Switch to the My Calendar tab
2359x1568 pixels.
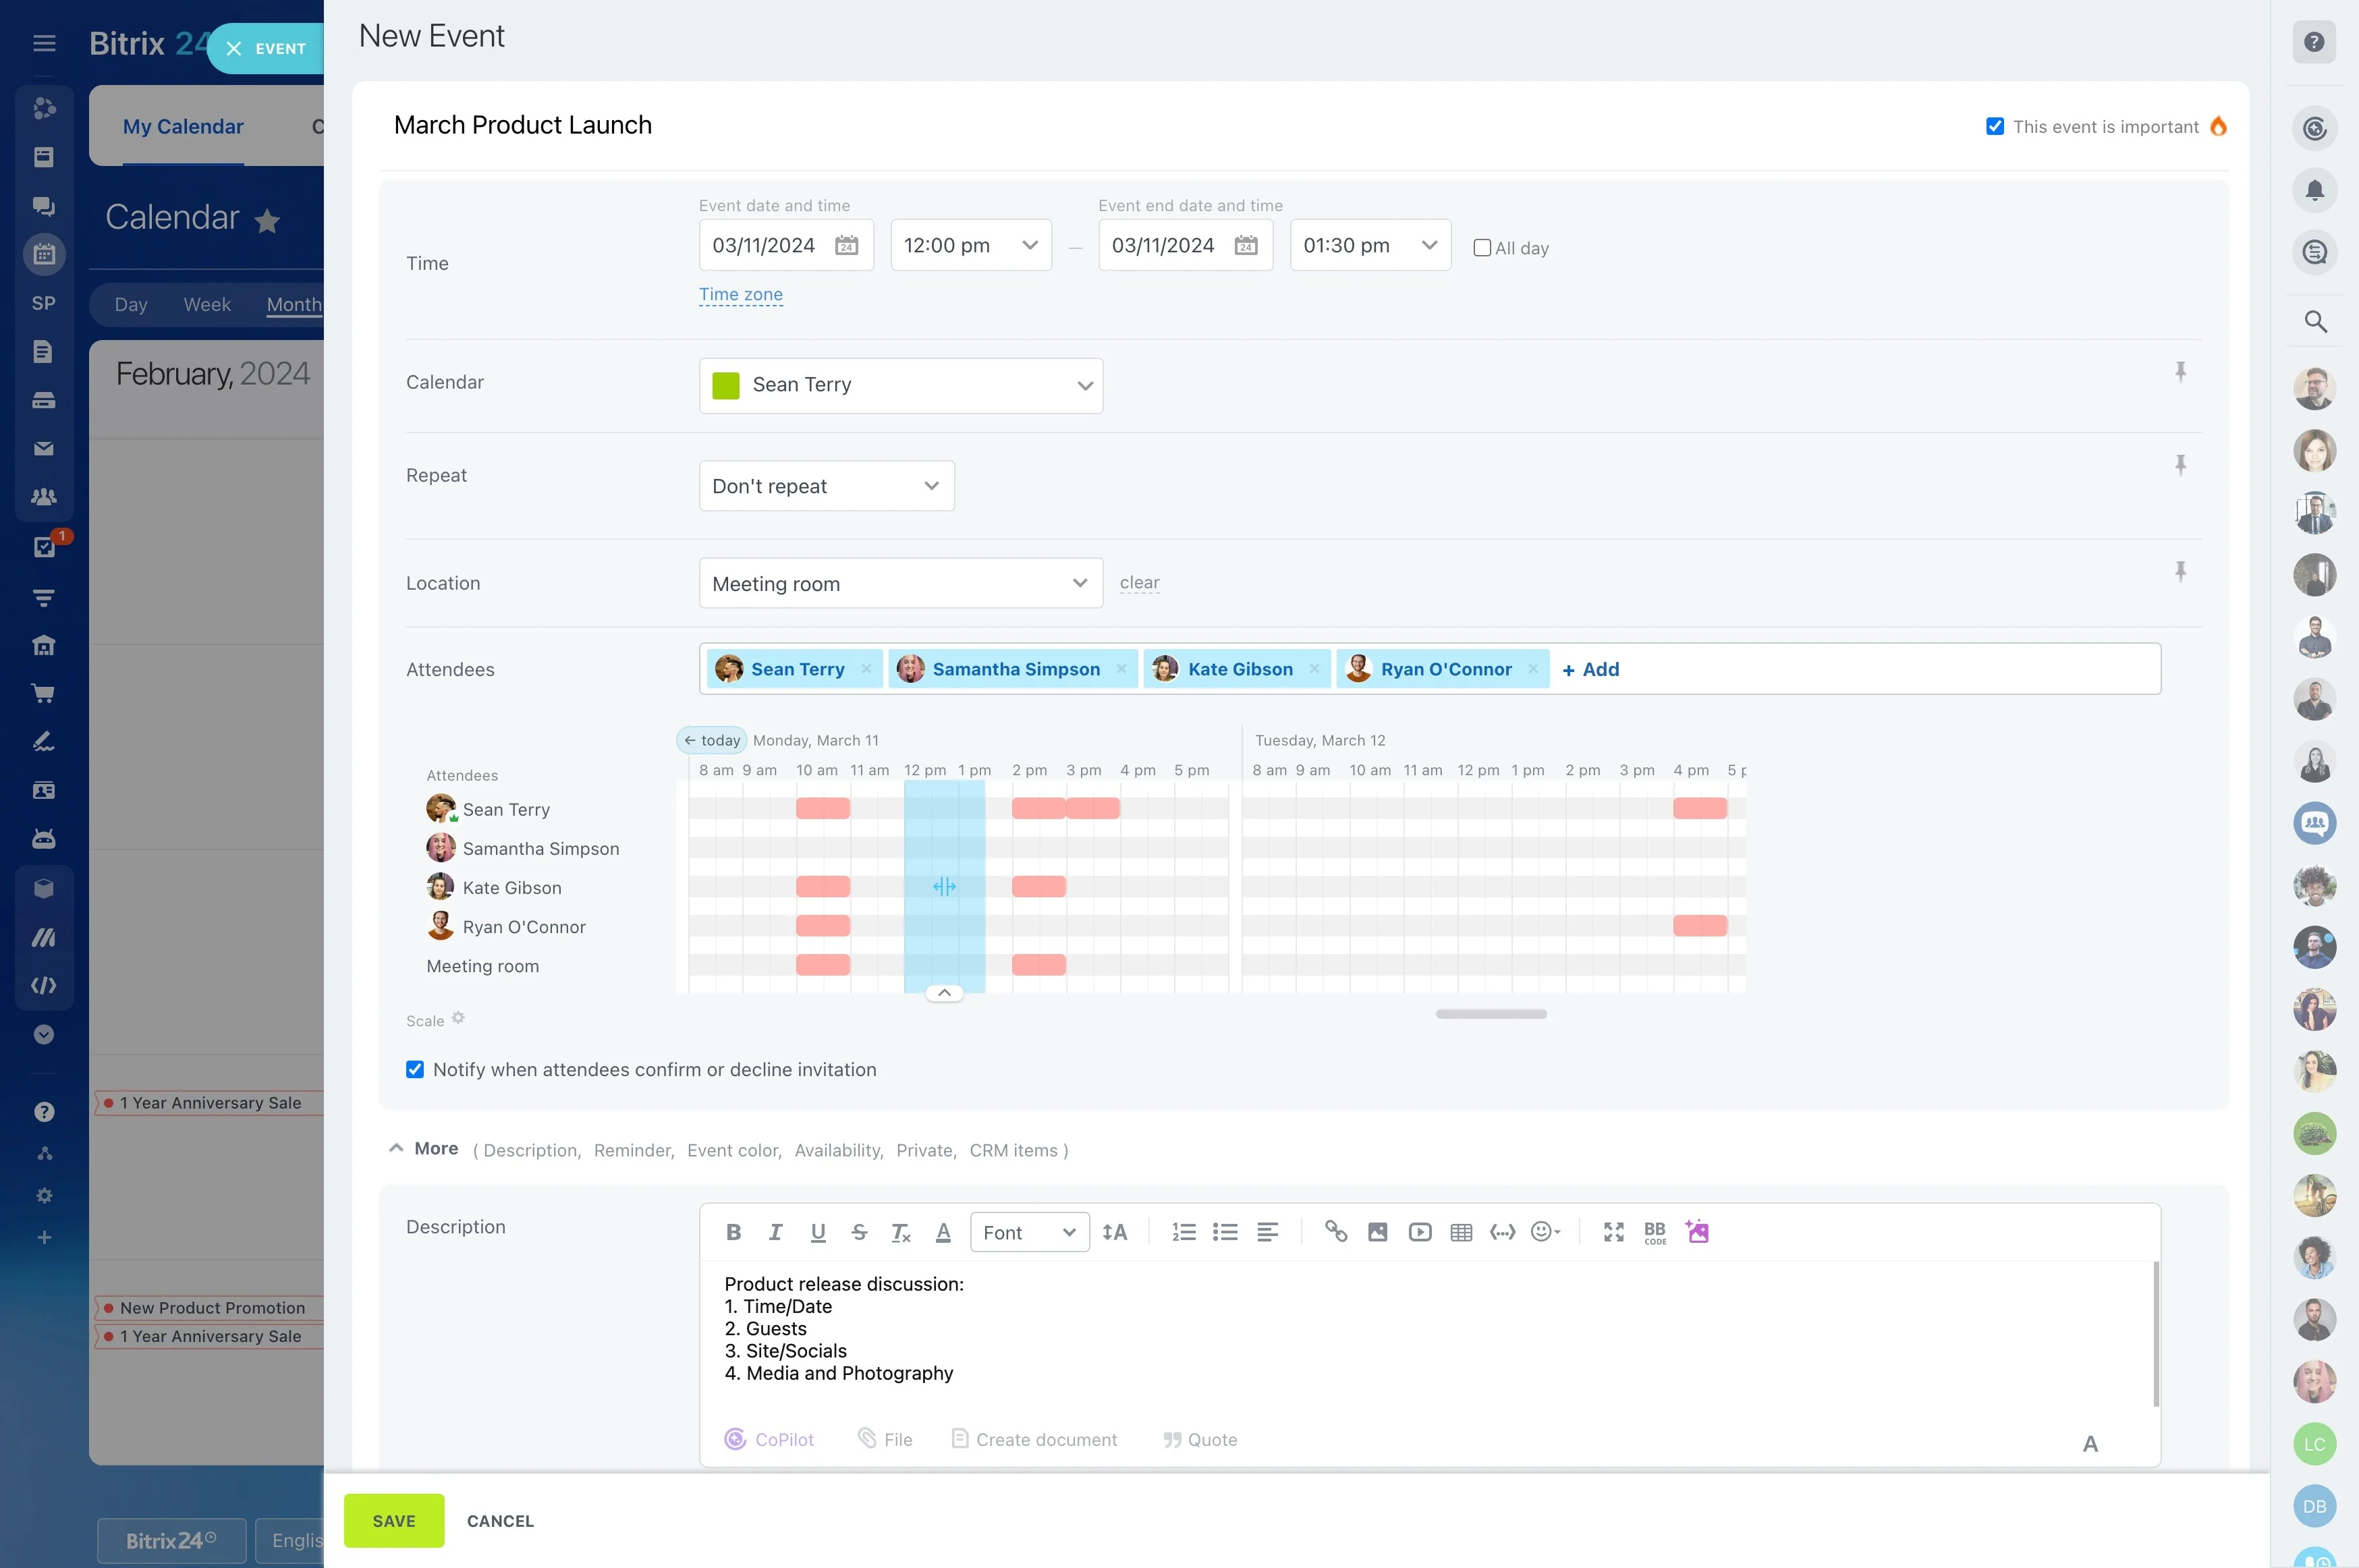[x=183, y=127]
